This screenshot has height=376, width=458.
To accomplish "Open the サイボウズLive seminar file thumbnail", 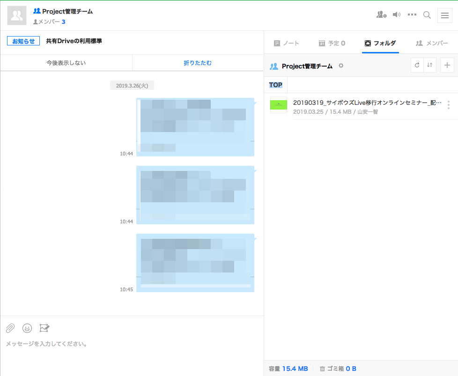I will pyautogui.click(x=278, y=105).
